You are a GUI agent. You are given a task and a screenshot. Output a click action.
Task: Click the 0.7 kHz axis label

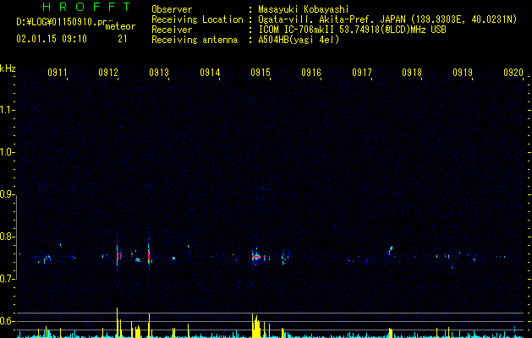tap(7, 279)
